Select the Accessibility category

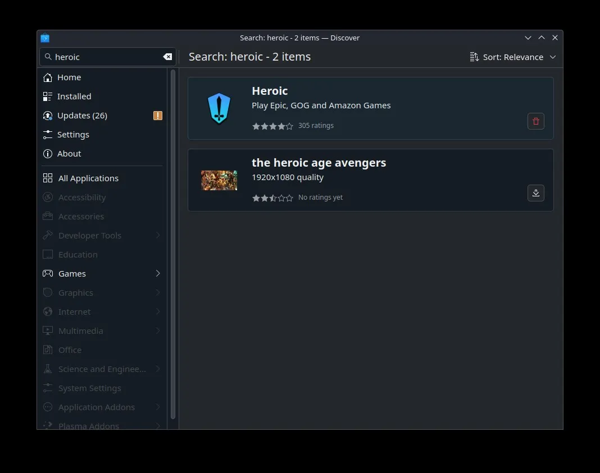[x=103, y=197]
